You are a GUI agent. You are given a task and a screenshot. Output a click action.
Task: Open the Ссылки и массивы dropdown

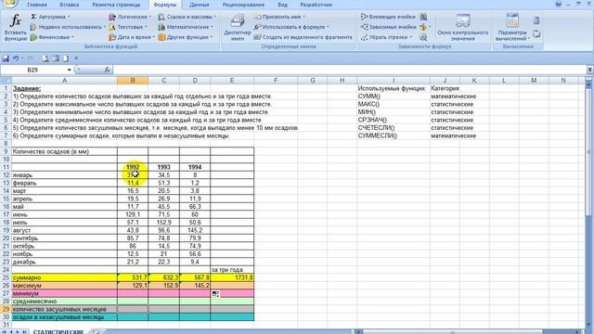click(187, 17)
